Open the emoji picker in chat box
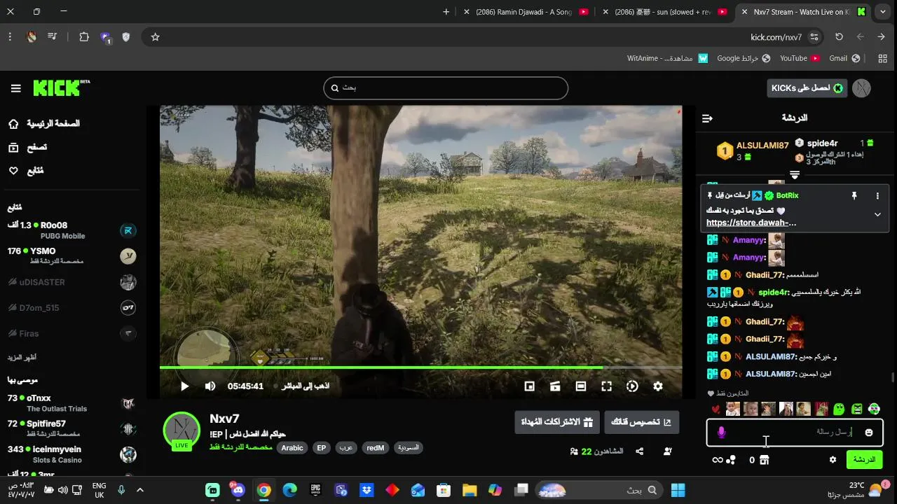Screen dimensions: 897x504 869,433
